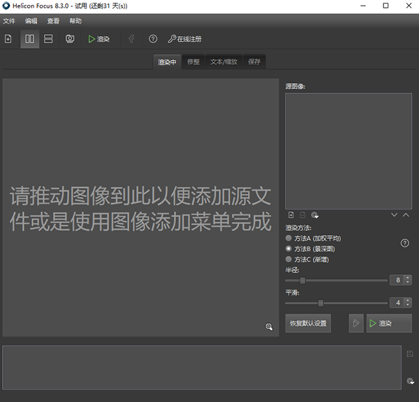This screenshot has width=419, height=402.
Task: Click 恢复默认设置 restore defaults button
Action: [x=308, y=323]
